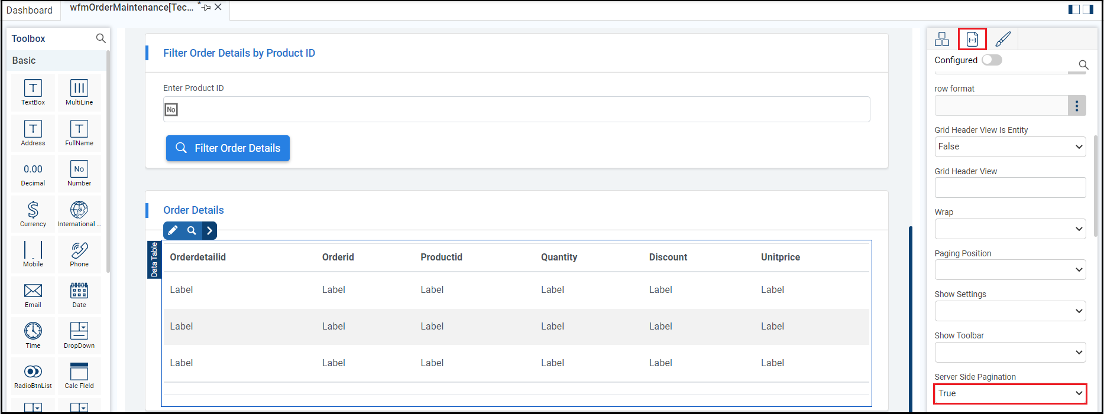Click the Date control in Toolbox
The width and height of the screenshot is (1104, 414).
click(x=79, y=295)
